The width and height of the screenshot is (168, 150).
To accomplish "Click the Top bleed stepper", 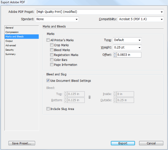I will (66, 94).
